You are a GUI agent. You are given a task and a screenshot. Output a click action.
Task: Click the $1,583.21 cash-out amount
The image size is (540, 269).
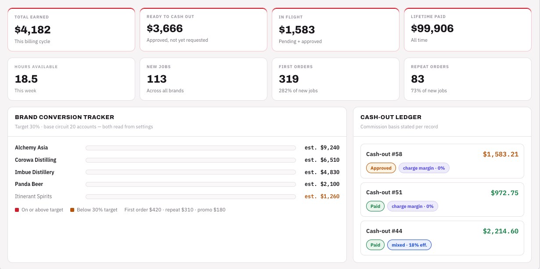[500, 154]
